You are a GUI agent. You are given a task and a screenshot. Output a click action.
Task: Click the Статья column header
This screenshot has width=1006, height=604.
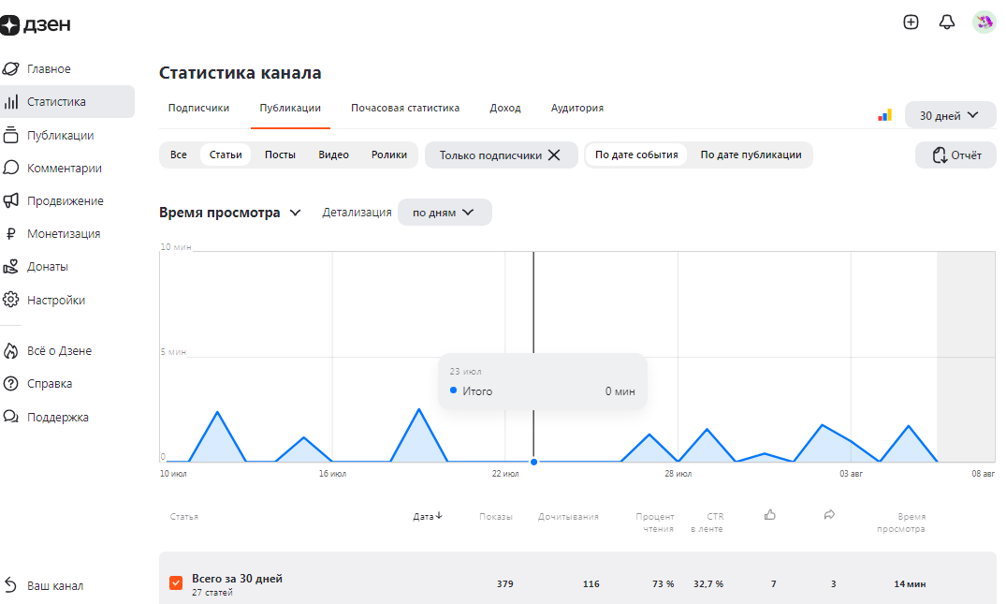point(184,517)
